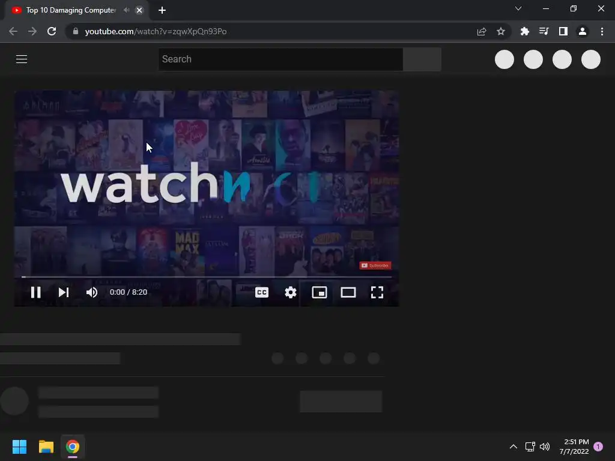Screen dimensions: 615x461
Task: Close the YouTube tab
Action: point(139,11)
